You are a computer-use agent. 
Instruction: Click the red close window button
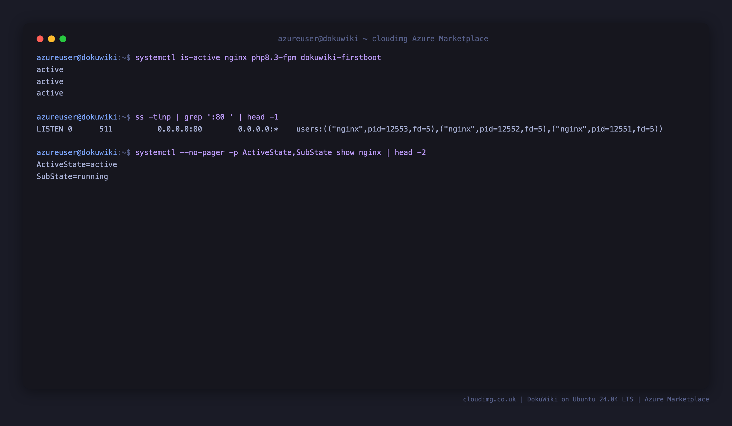pyautogui.click(x=40, y=39)
